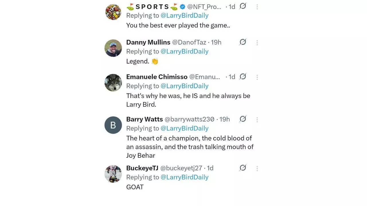The width and height of the screenshot is (367, 206).
Task: Open the Danny Mullins display name
Action: (x=148, y=42)
